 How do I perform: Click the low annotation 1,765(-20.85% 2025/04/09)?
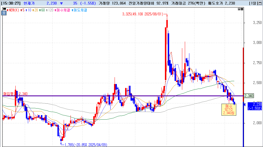(86, 145)
